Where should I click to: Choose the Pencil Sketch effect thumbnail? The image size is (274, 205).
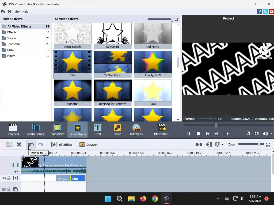(x=73, y=36)
